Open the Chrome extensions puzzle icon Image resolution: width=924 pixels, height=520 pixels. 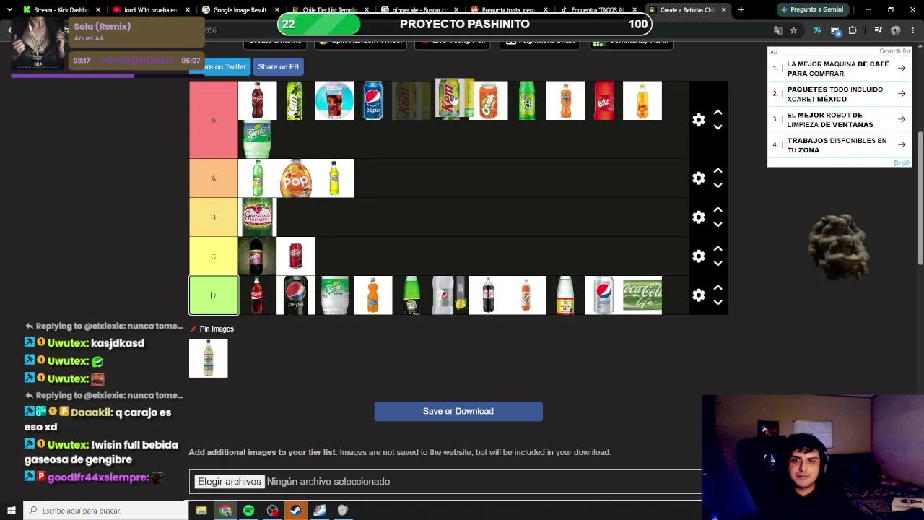(x=853, y=30)
